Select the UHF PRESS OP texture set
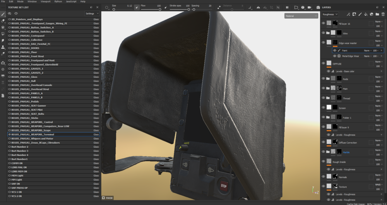The height and width of the screenshot is (205, 387). pos(53,188)
